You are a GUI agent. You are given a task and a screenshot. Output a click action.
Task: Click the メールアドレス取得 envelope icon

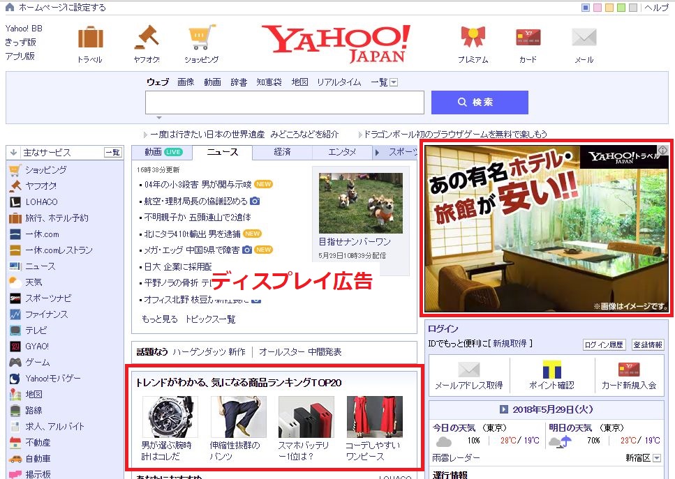pos(469,370)
